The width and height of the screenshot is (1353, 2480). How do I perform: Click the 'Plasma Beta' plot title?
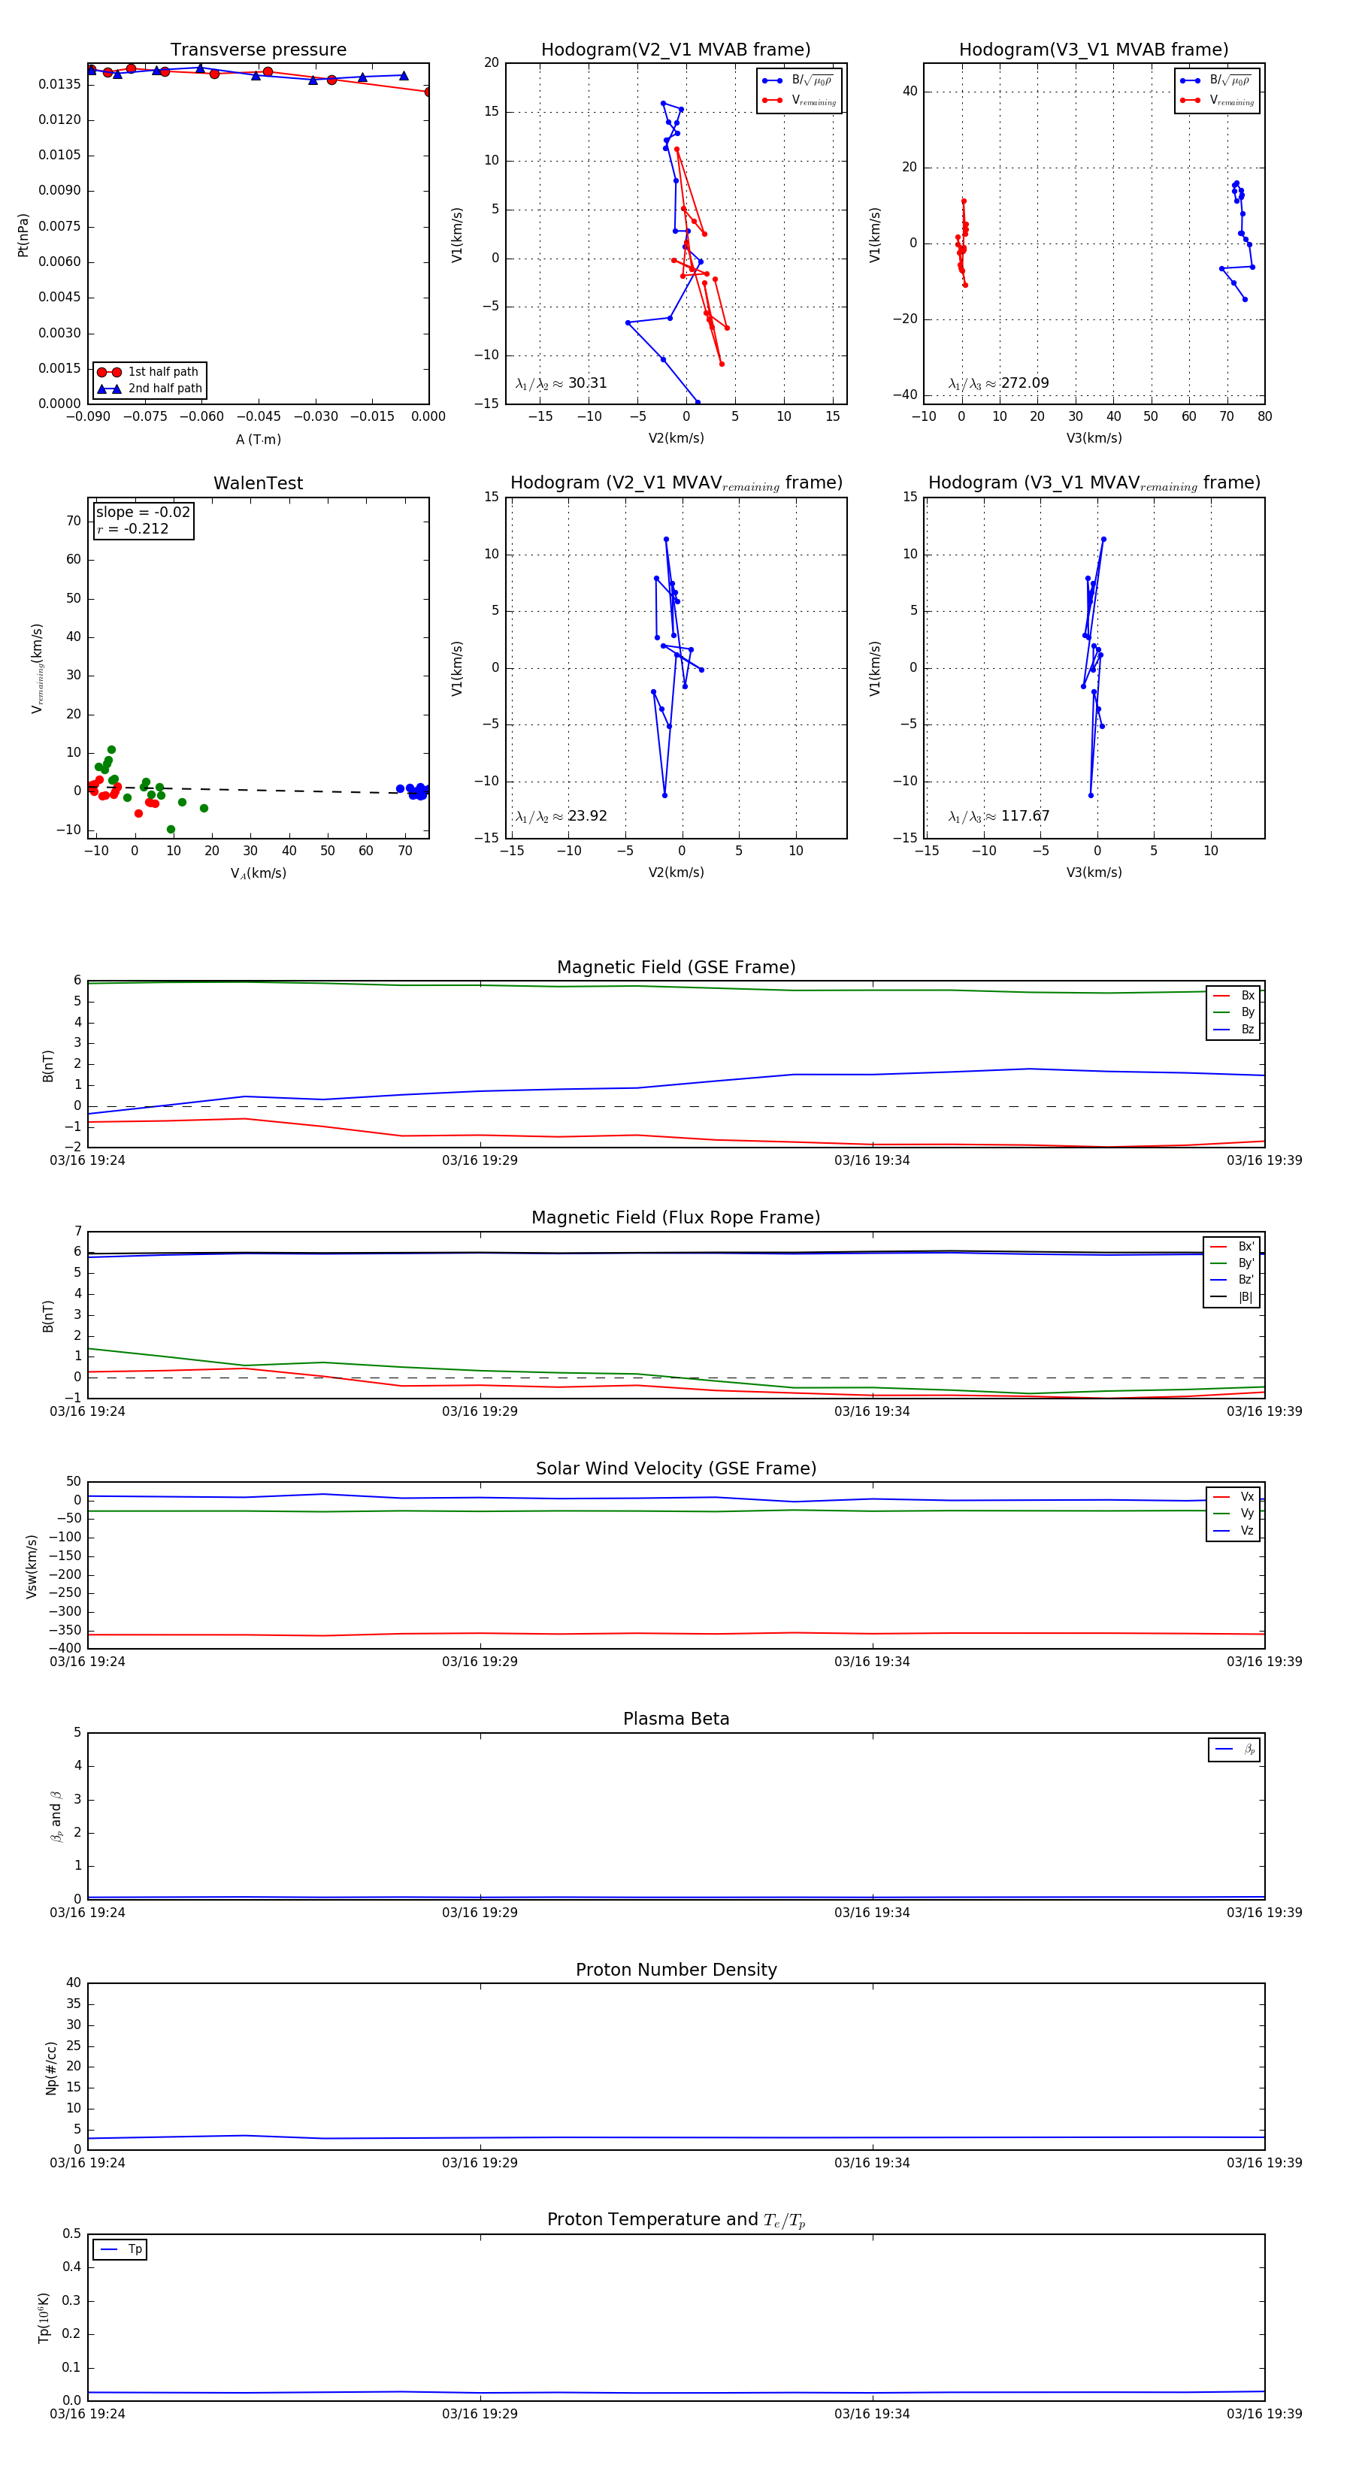pos(676,1719)
